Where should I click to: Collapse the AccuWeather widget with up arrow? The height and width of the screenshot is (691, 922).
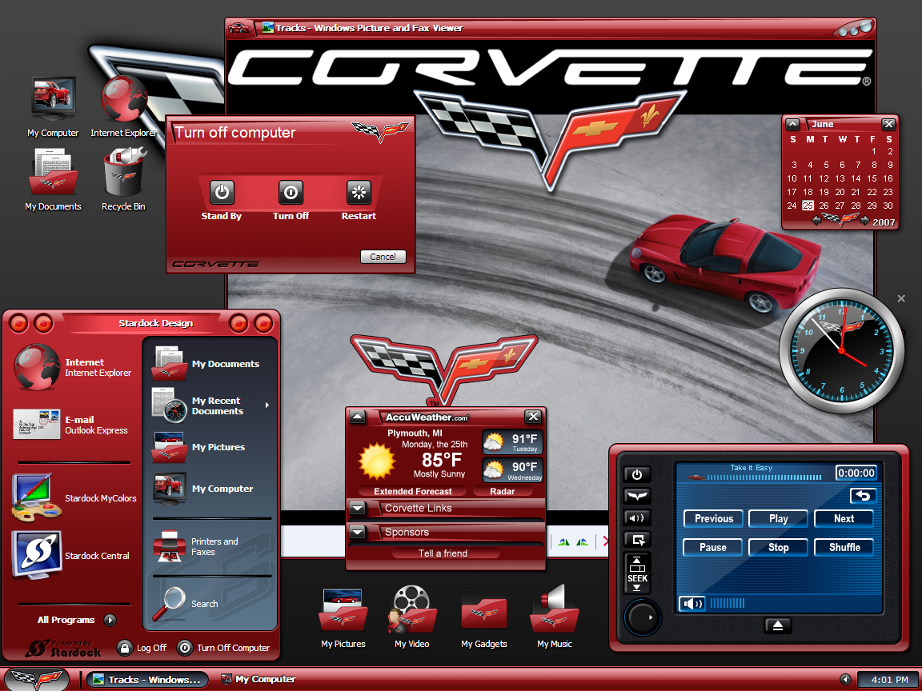coord(358,417)
